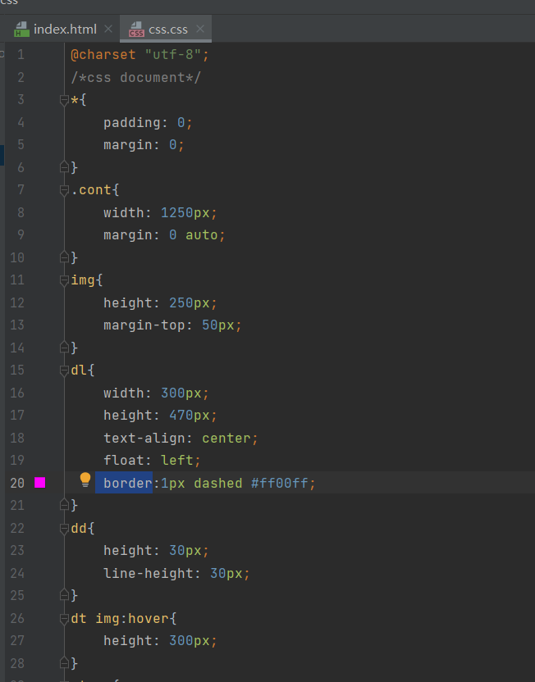Collapse the dt img:hover rule

pyautogui.click(x=64, y=619)
